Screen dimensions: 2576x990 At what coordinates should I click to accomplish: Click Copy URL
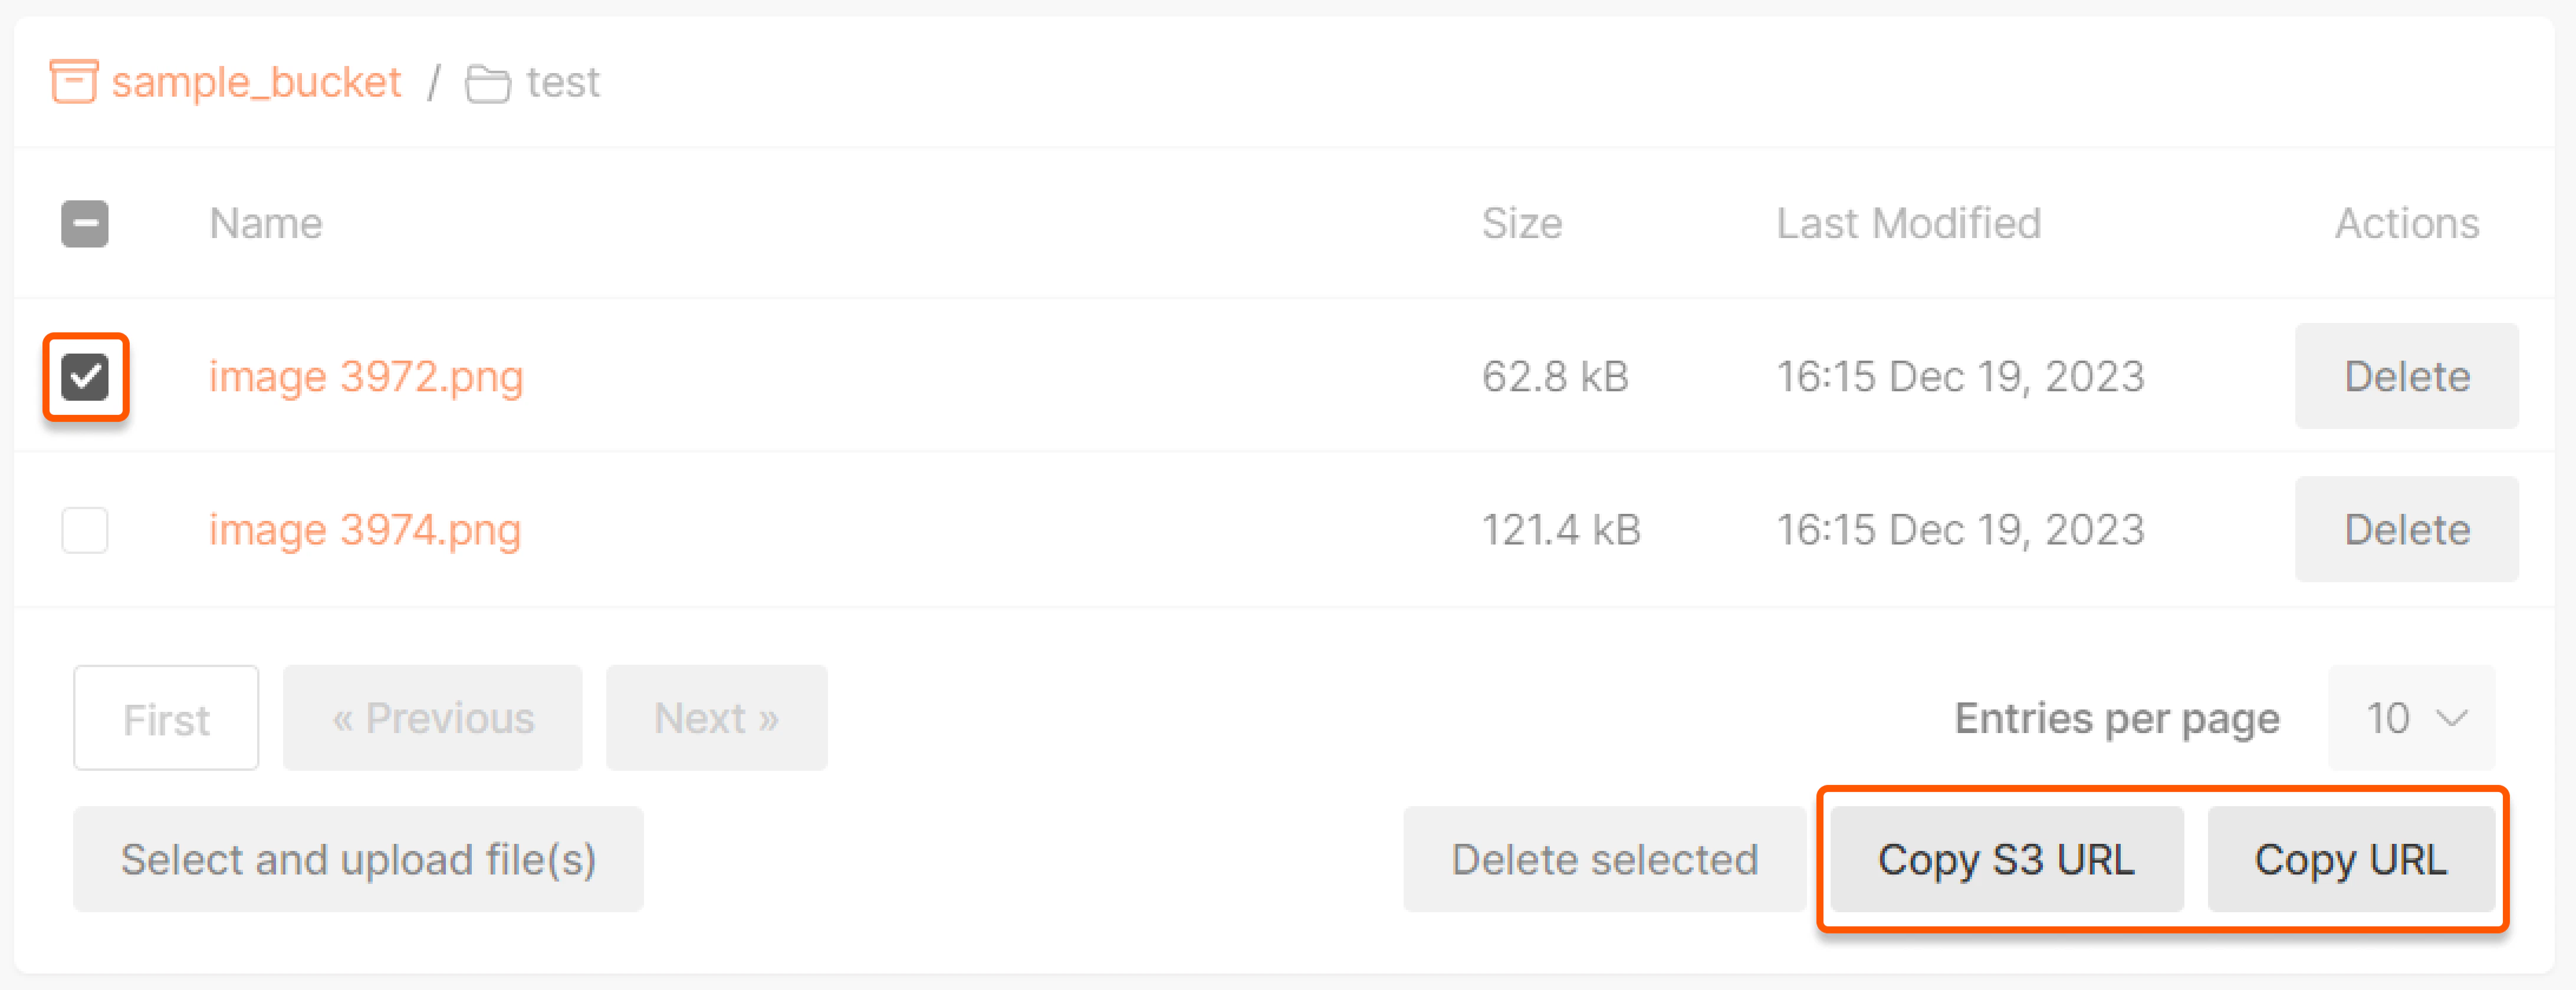point(2351,859)
